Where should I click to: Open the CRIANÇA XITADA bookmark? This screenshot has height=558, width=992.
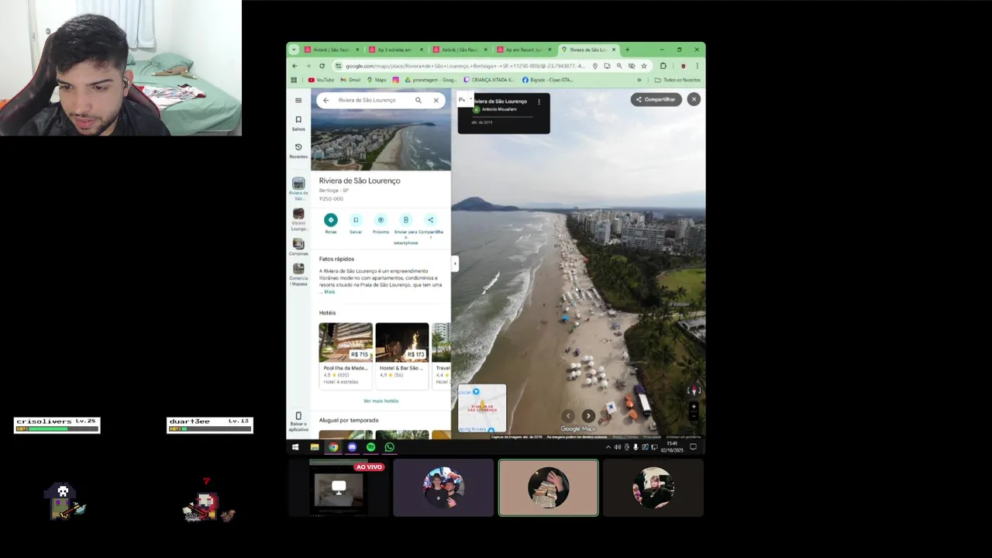(489, 80)
